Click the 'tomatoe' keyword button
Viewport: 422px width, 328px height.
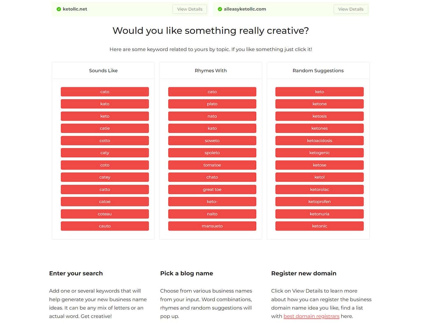coord(212,165)
